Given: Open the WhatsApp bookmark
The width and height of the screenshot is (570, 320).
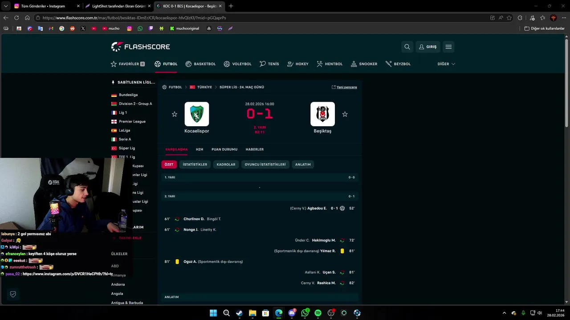Looking at the screenshot, I should coord(140,28).
